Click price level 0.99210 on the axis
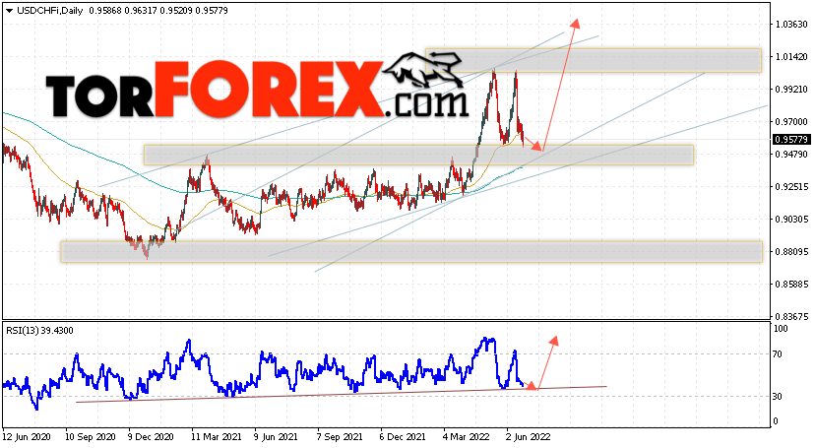Viewport: 815px width, 448px height. (x=791, y=90)
